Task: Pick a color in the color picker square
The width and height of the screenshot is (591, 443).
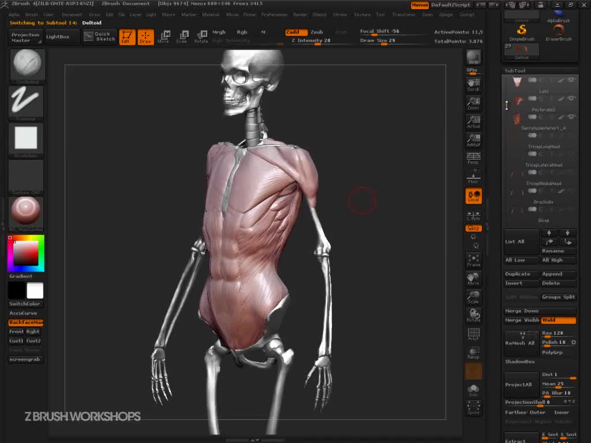Action: coord(26,253)
